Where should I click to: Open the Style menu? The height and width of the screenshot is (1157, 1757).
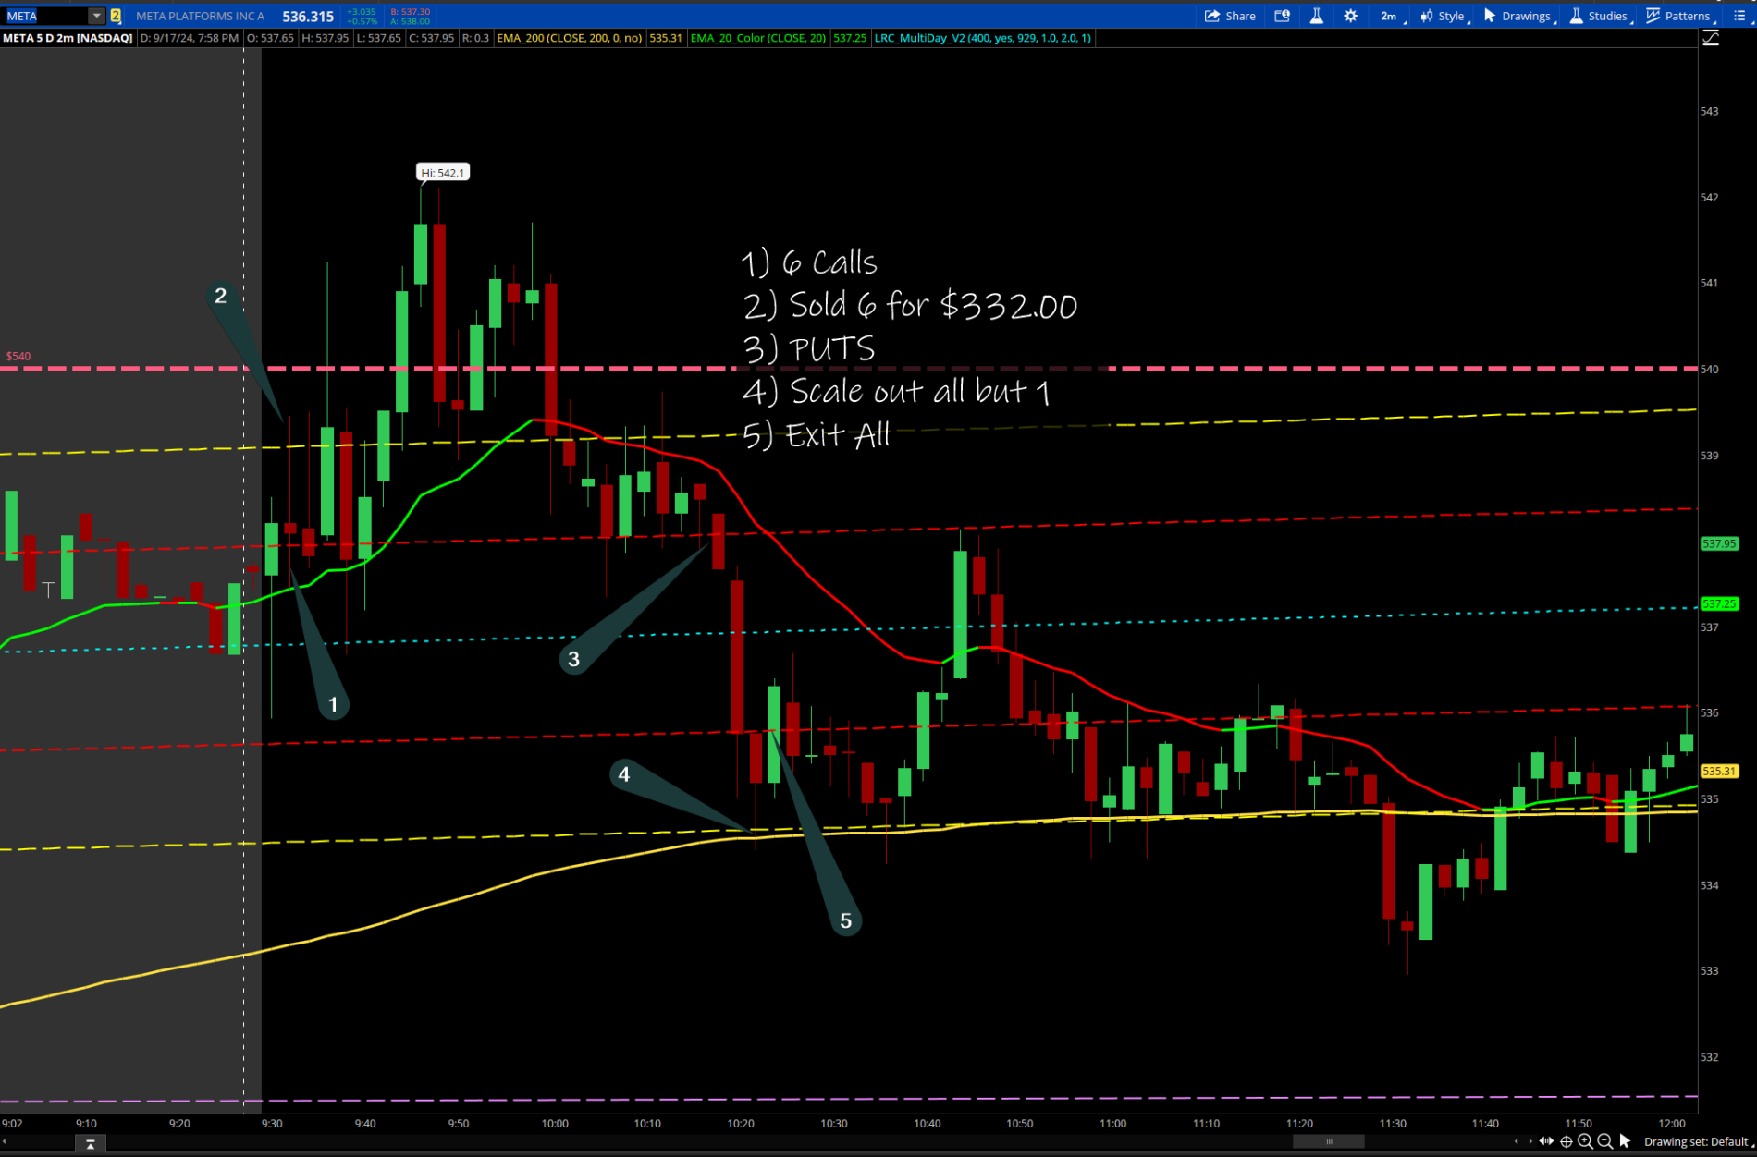(x=1443, y=16)
